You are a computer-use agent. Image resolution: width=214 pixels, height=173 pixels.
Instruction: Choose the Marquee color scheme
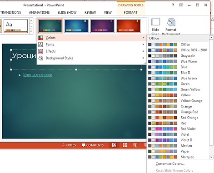[x=178, y=157]
